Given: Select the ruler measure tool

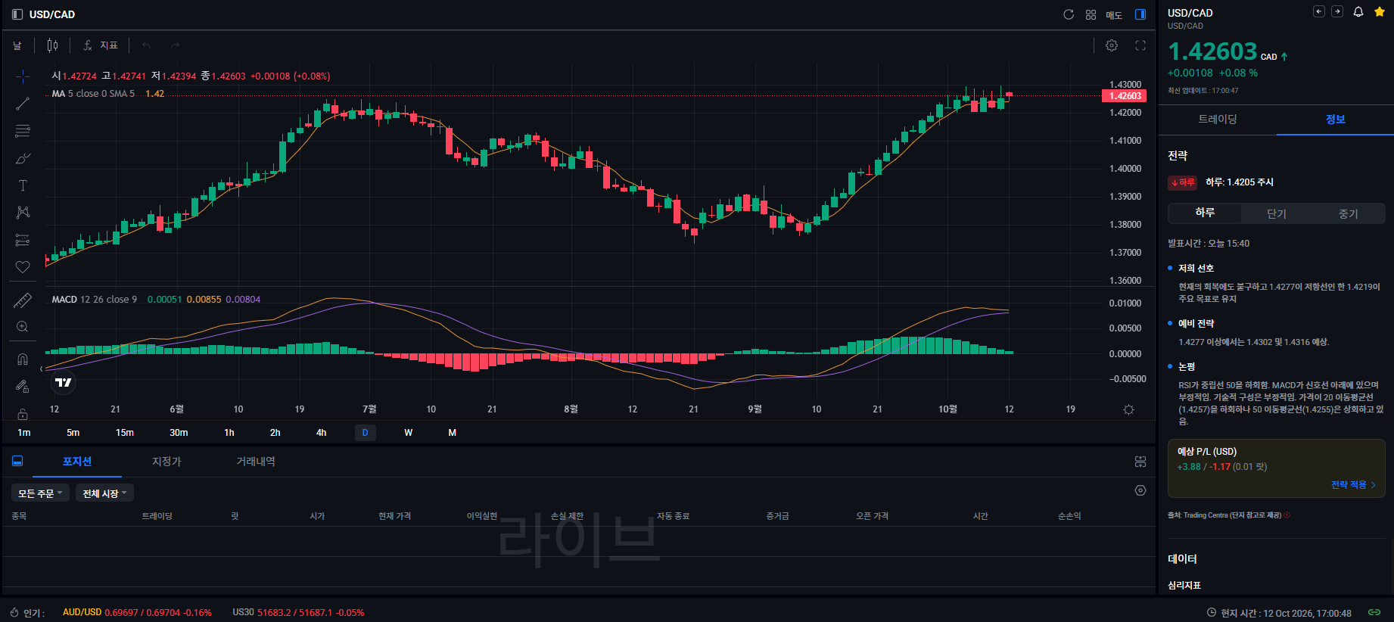Looking at the screenshot, I should (x=23, y=300).
